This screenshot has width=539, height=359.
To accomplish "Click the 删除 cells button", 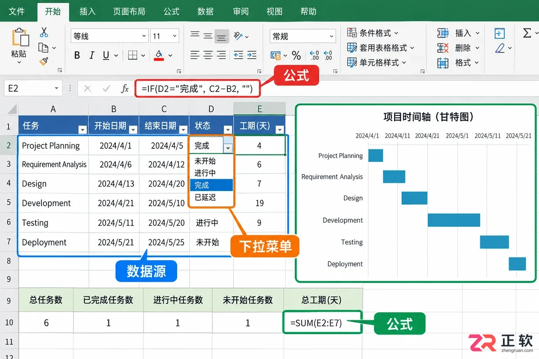I will pos(458,48).
